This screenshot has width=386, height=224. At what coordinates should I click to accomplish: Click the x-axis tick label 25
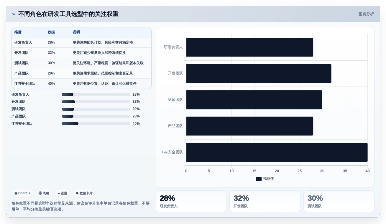coord(300,171)
